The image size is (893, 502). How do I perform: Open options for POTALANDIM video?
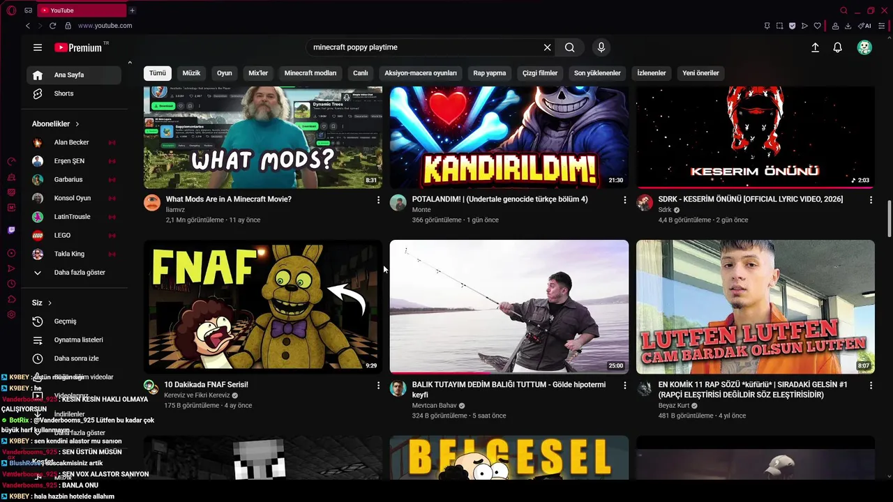coord(624,200)
